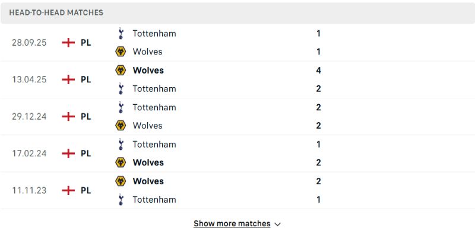Click Head-to-Head Matches section header
Viewport: 475px width, 237px height.
point(56,12)
